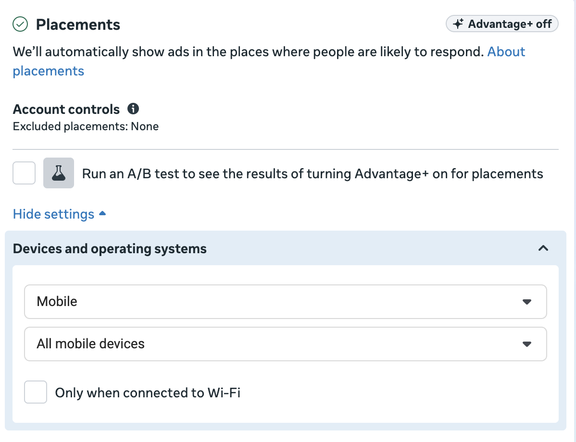
Task: Enable the A/B test checkbox
Action: 24,173
